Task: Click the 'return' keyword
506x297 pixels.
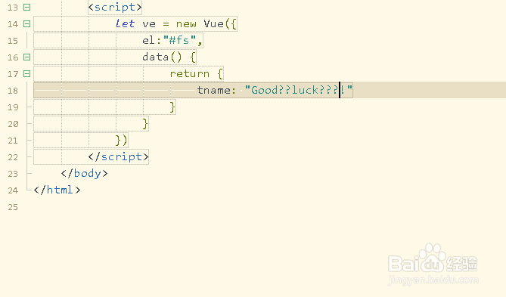Action: tap(190, 74)
